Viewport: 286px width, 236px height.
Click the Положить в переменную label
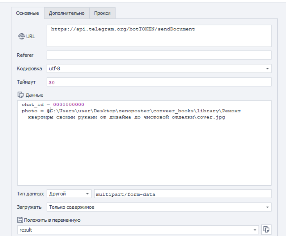[x=52, y=220]
